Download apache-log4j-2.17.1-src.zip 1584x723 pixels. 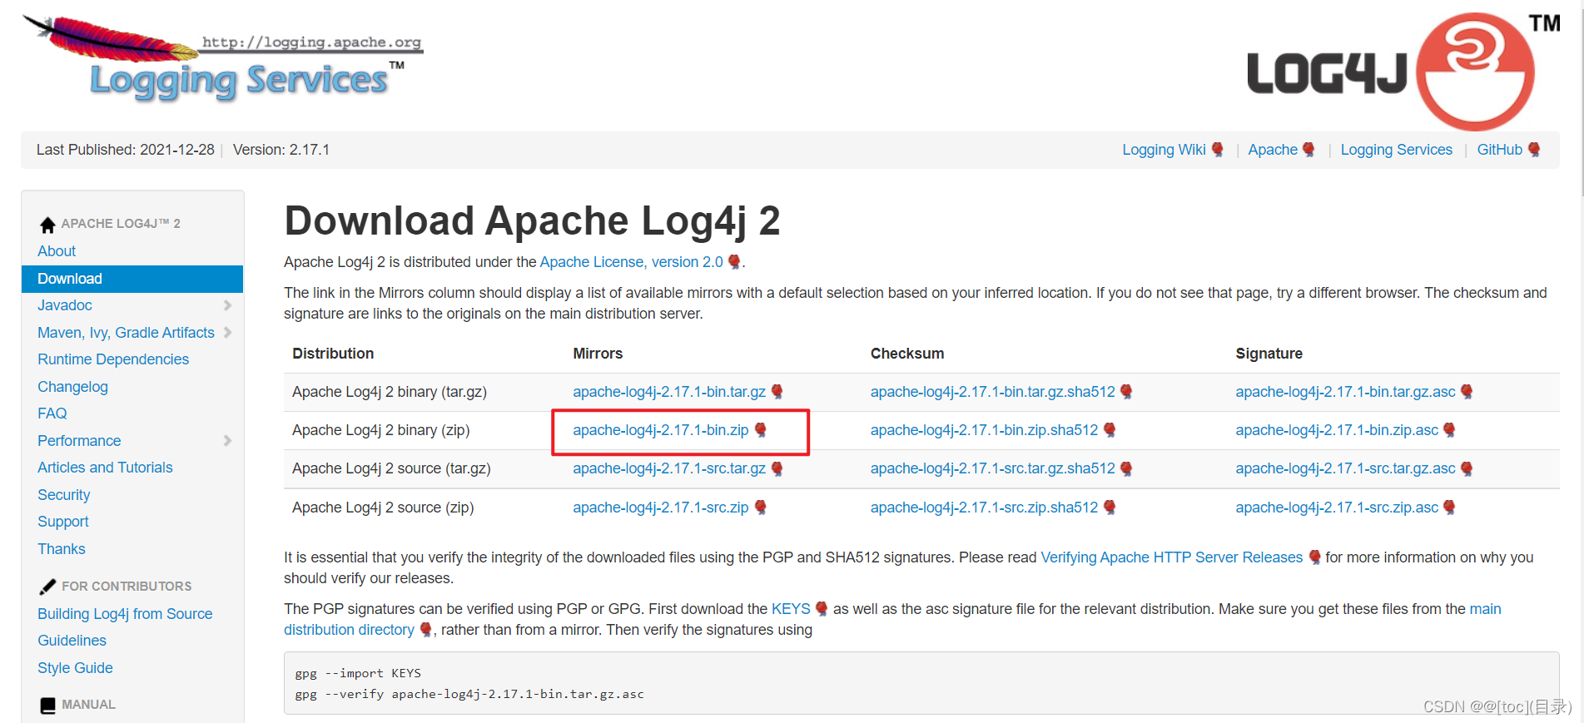pyautogui.click(x=660, y=508)
